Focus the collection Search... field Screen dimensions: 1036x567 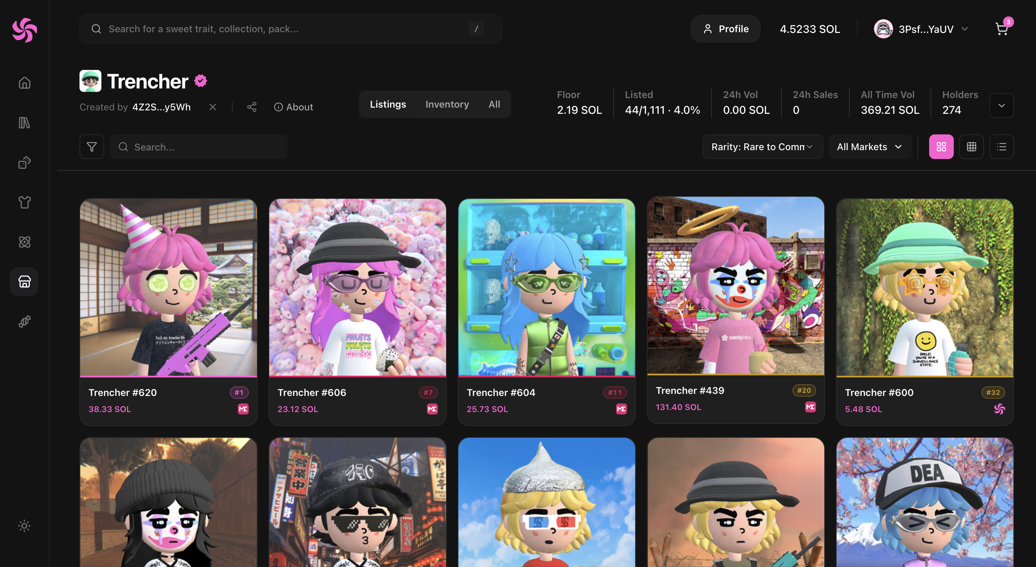199,147
